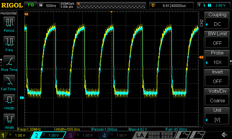The width and height of the screenshot is (232, 139).
Task: Click the arrow beside [V] unit
Action: pos(207,120)
